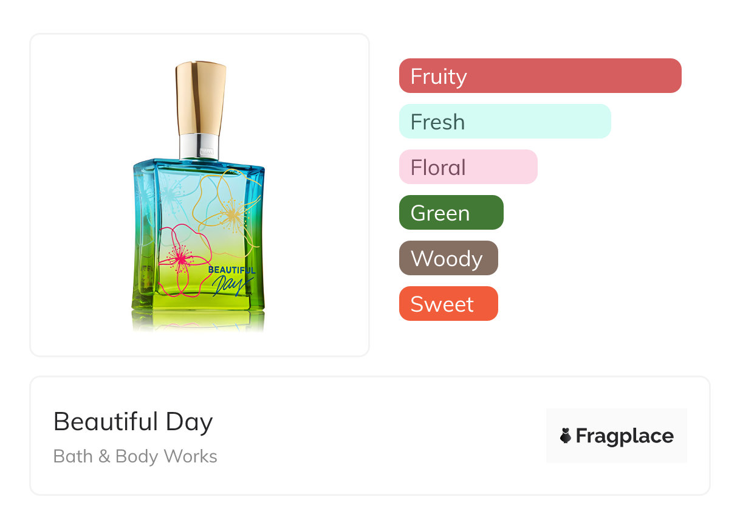This screenshot has height=525, width=740.
Task: Click the yellow flower outline on the bottle
Action: 230,210
